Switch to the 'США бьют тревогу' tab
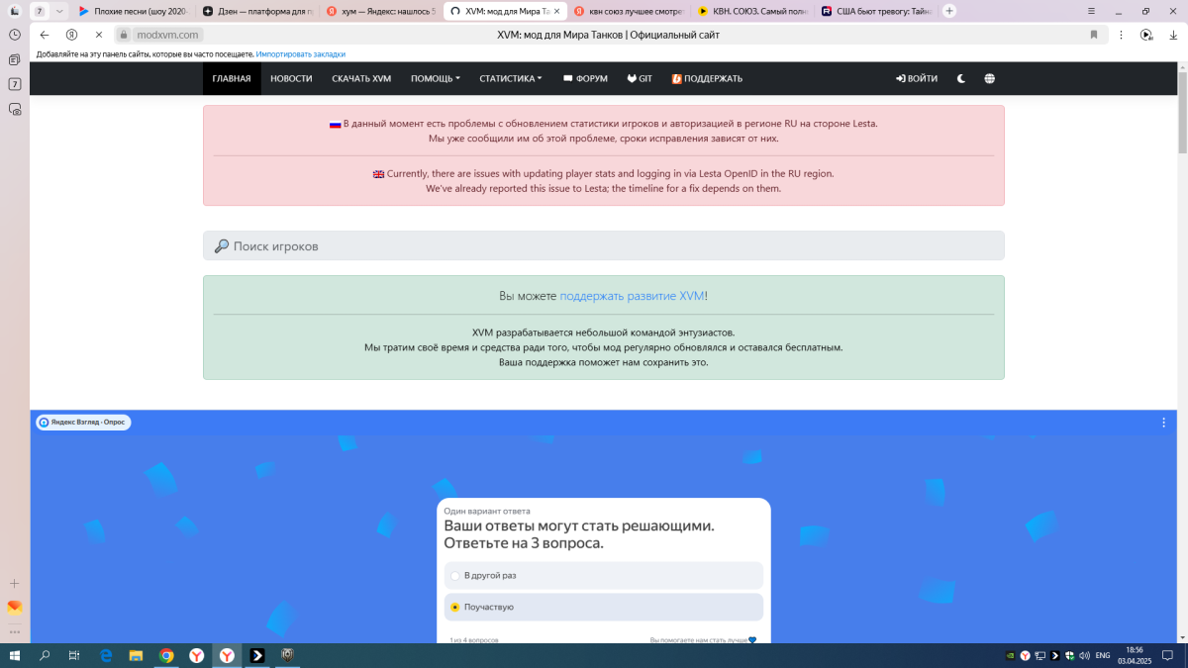Image resolution: width=1188 pixels, height=668 pixels. point(875,11)
